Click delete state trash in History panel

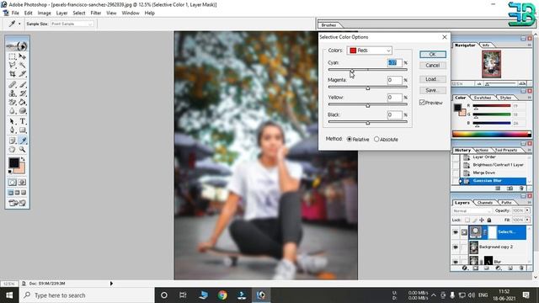(x=521, y=189)
